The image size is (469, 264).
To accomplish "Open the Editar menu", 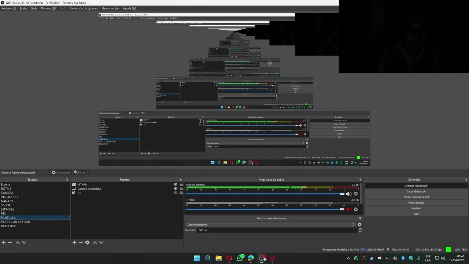I will (x=23, y=8).
